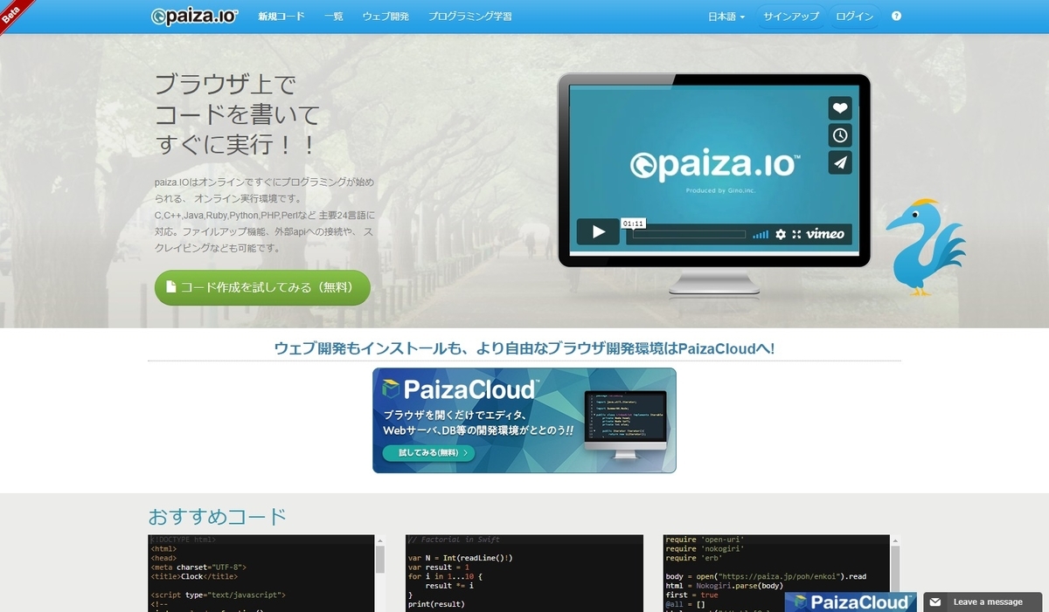Open the ウェブ開発 menu item

click(x=386, y=17)
